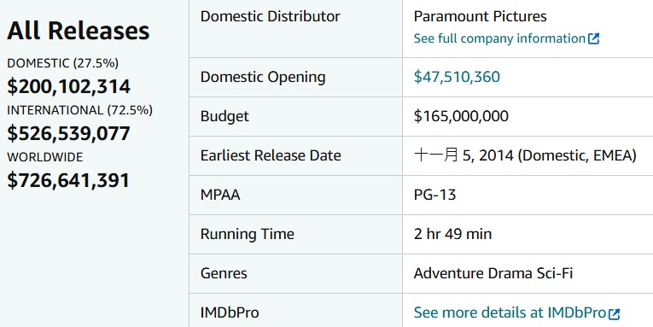Image resolution: width=653 pixels, height=327 pixels.
Task: Open the $47,510,360 domestic opening link
Action: point(457,77)
